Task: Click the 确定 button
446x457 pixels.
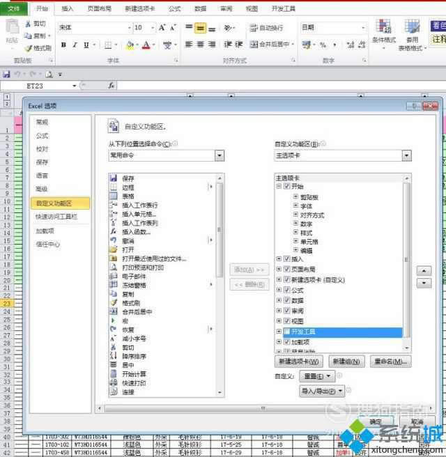Action: click(x=376, y=421)
